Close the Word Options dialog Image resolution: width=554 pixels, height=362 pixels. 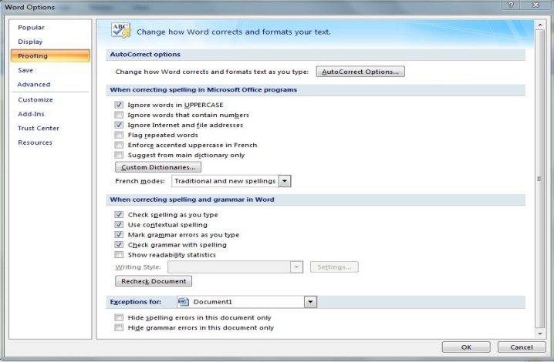tap(536, 5)
